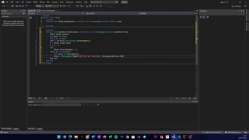Collapse the Try block outlining toggle
This screenshot has width=249, height=140.
(x=41, y=47)
